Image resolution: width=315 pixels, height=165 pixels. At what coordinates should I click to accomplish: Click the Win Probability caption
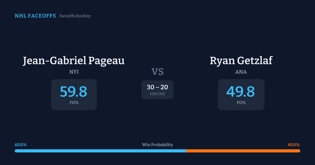[157, 145]
